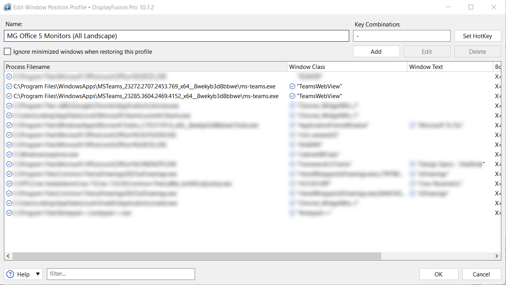The height and width of the screenshot is (285, 506).
Task: Click check icon of MSTeams_23272 process row
Action: (9, 86)
